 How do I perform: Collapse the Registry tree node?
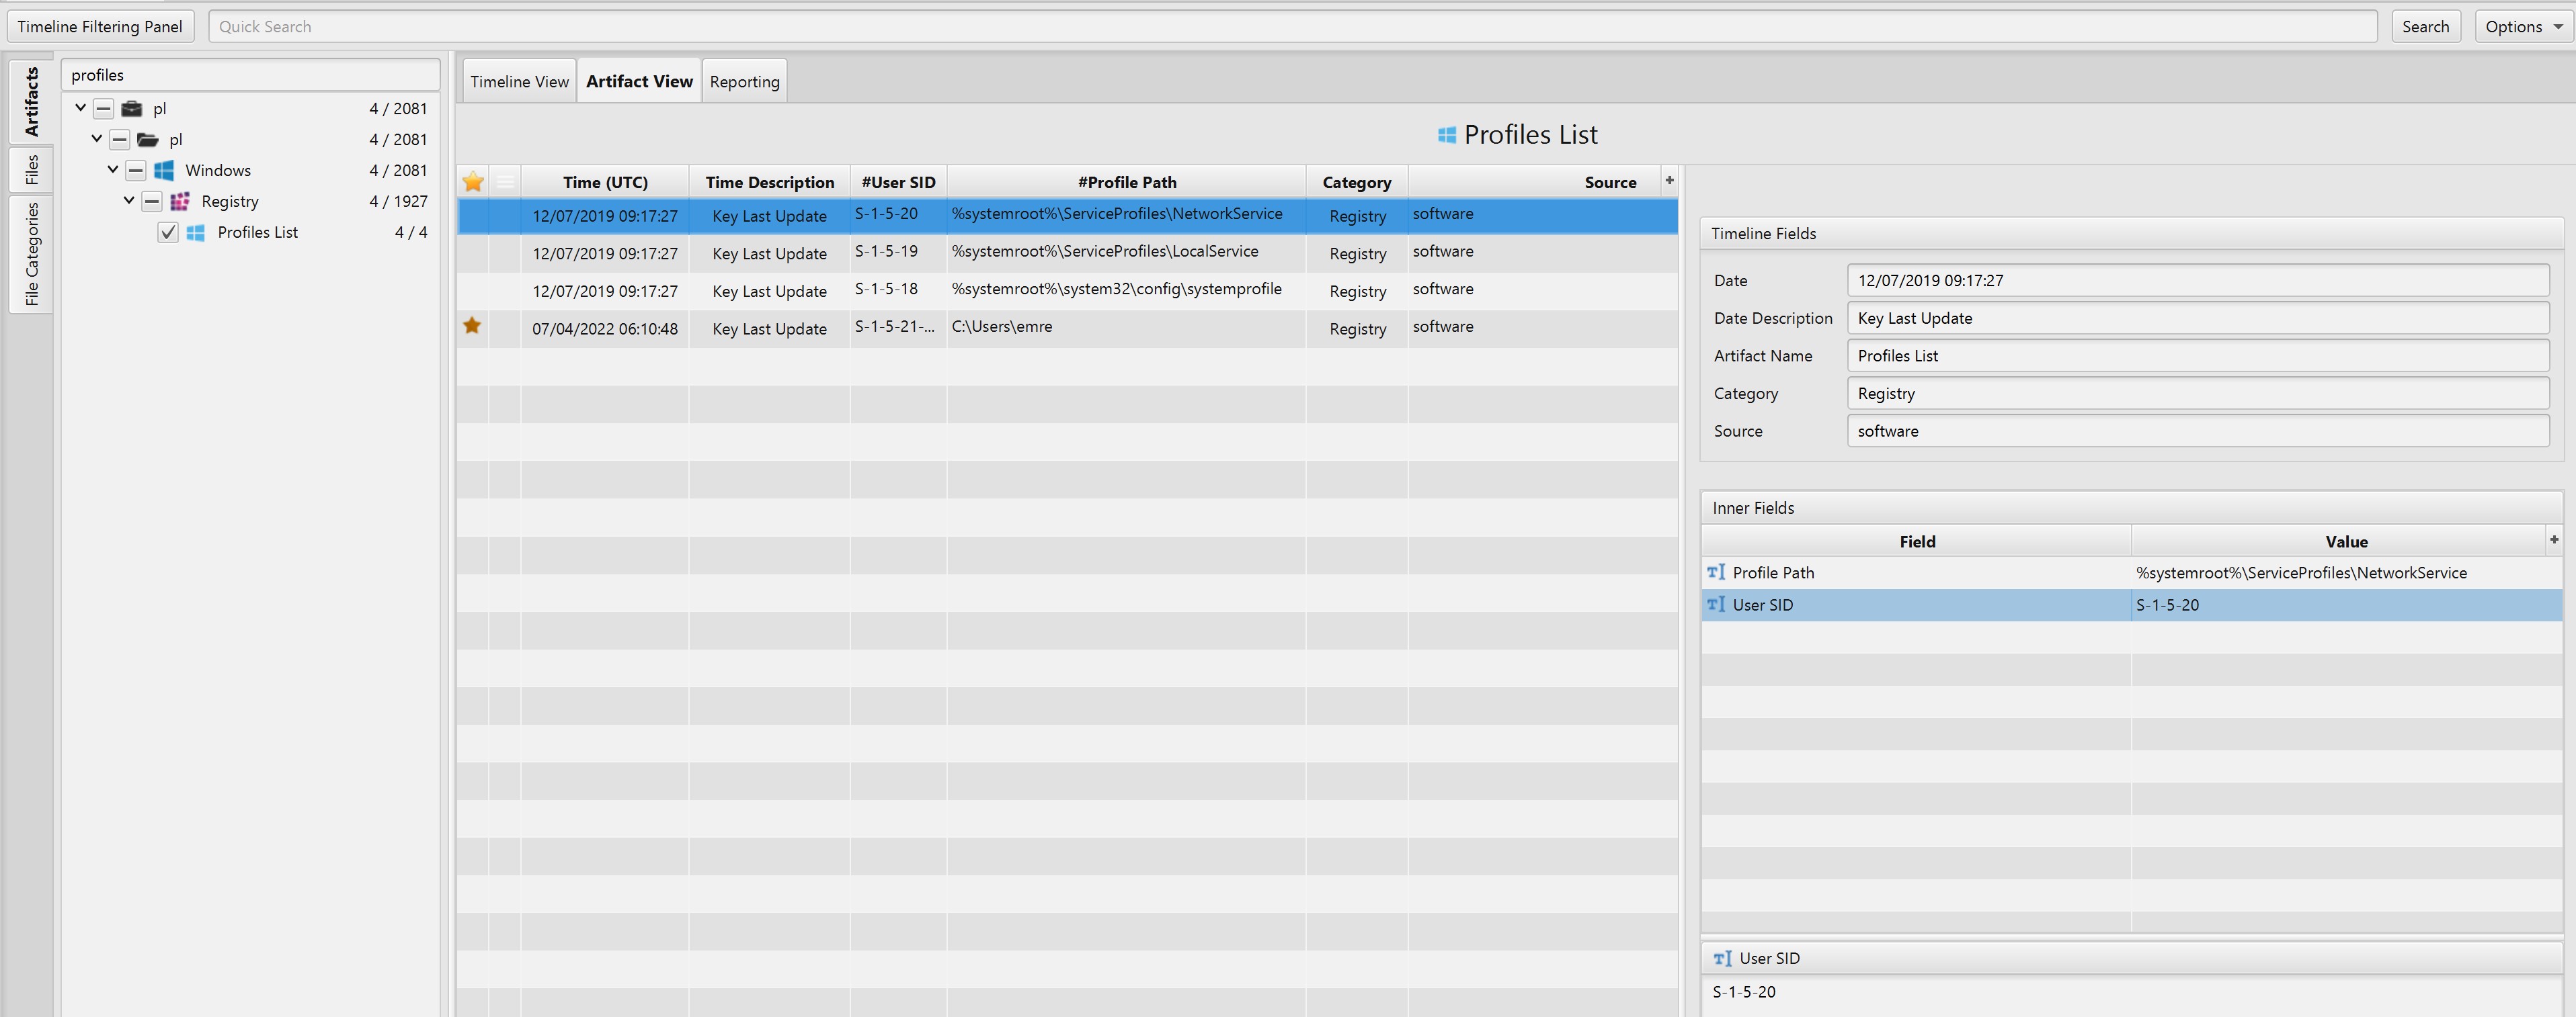(129, 201)
